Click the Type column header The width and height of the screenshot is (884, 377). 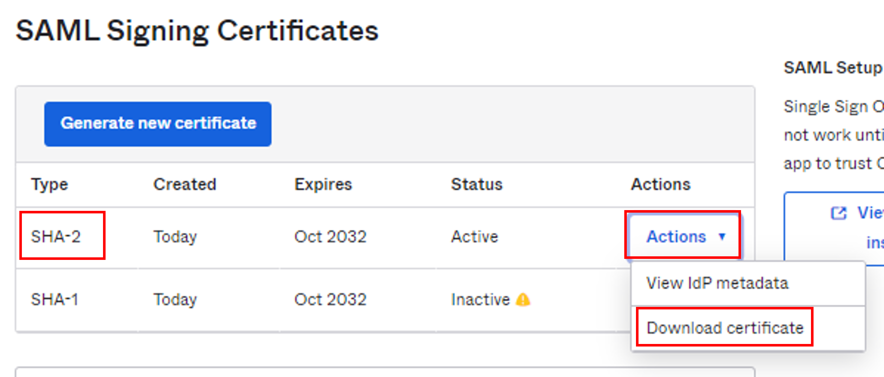click(x=49, y=184)
